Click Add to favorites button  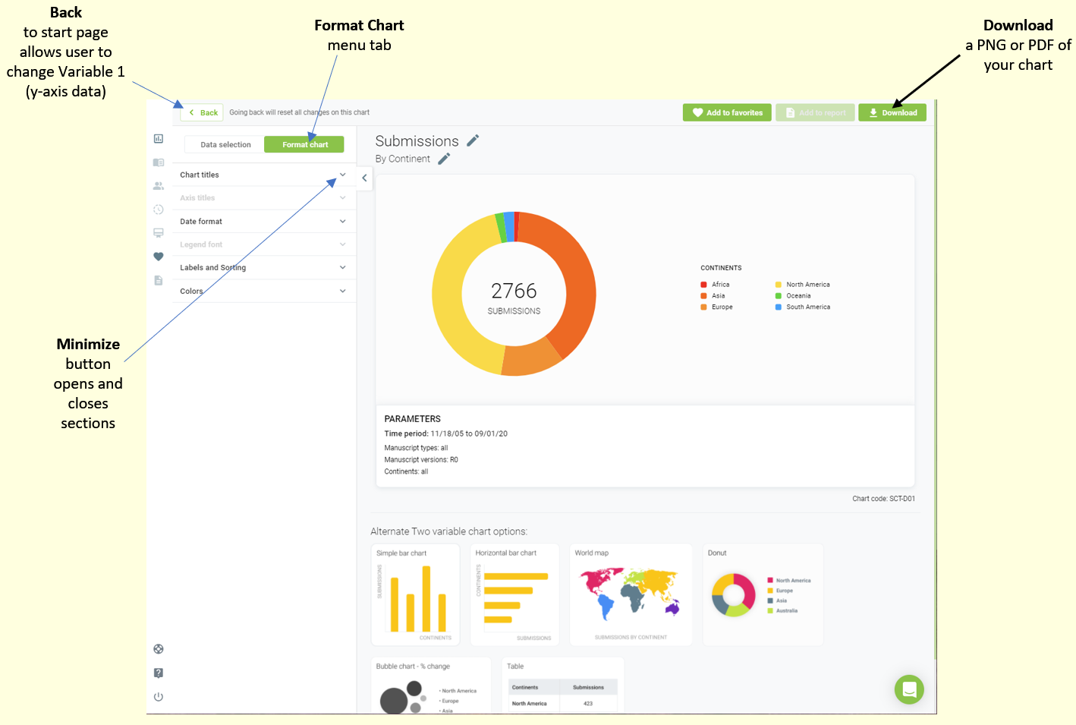(x=727, y=112)
